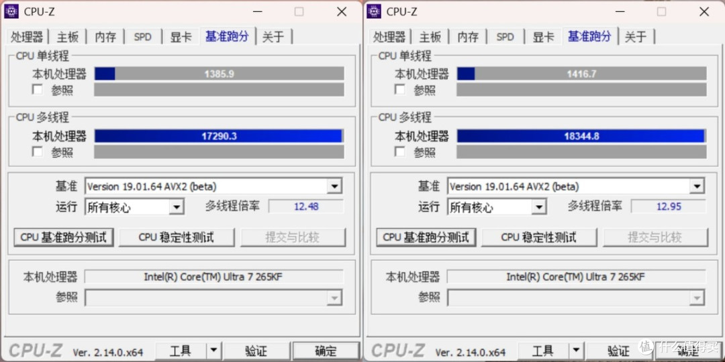This screenshot has width=725, height=362.
Task: Click empty multi-thread 参照 bar in right window
Action: click(x=581, y=152)
